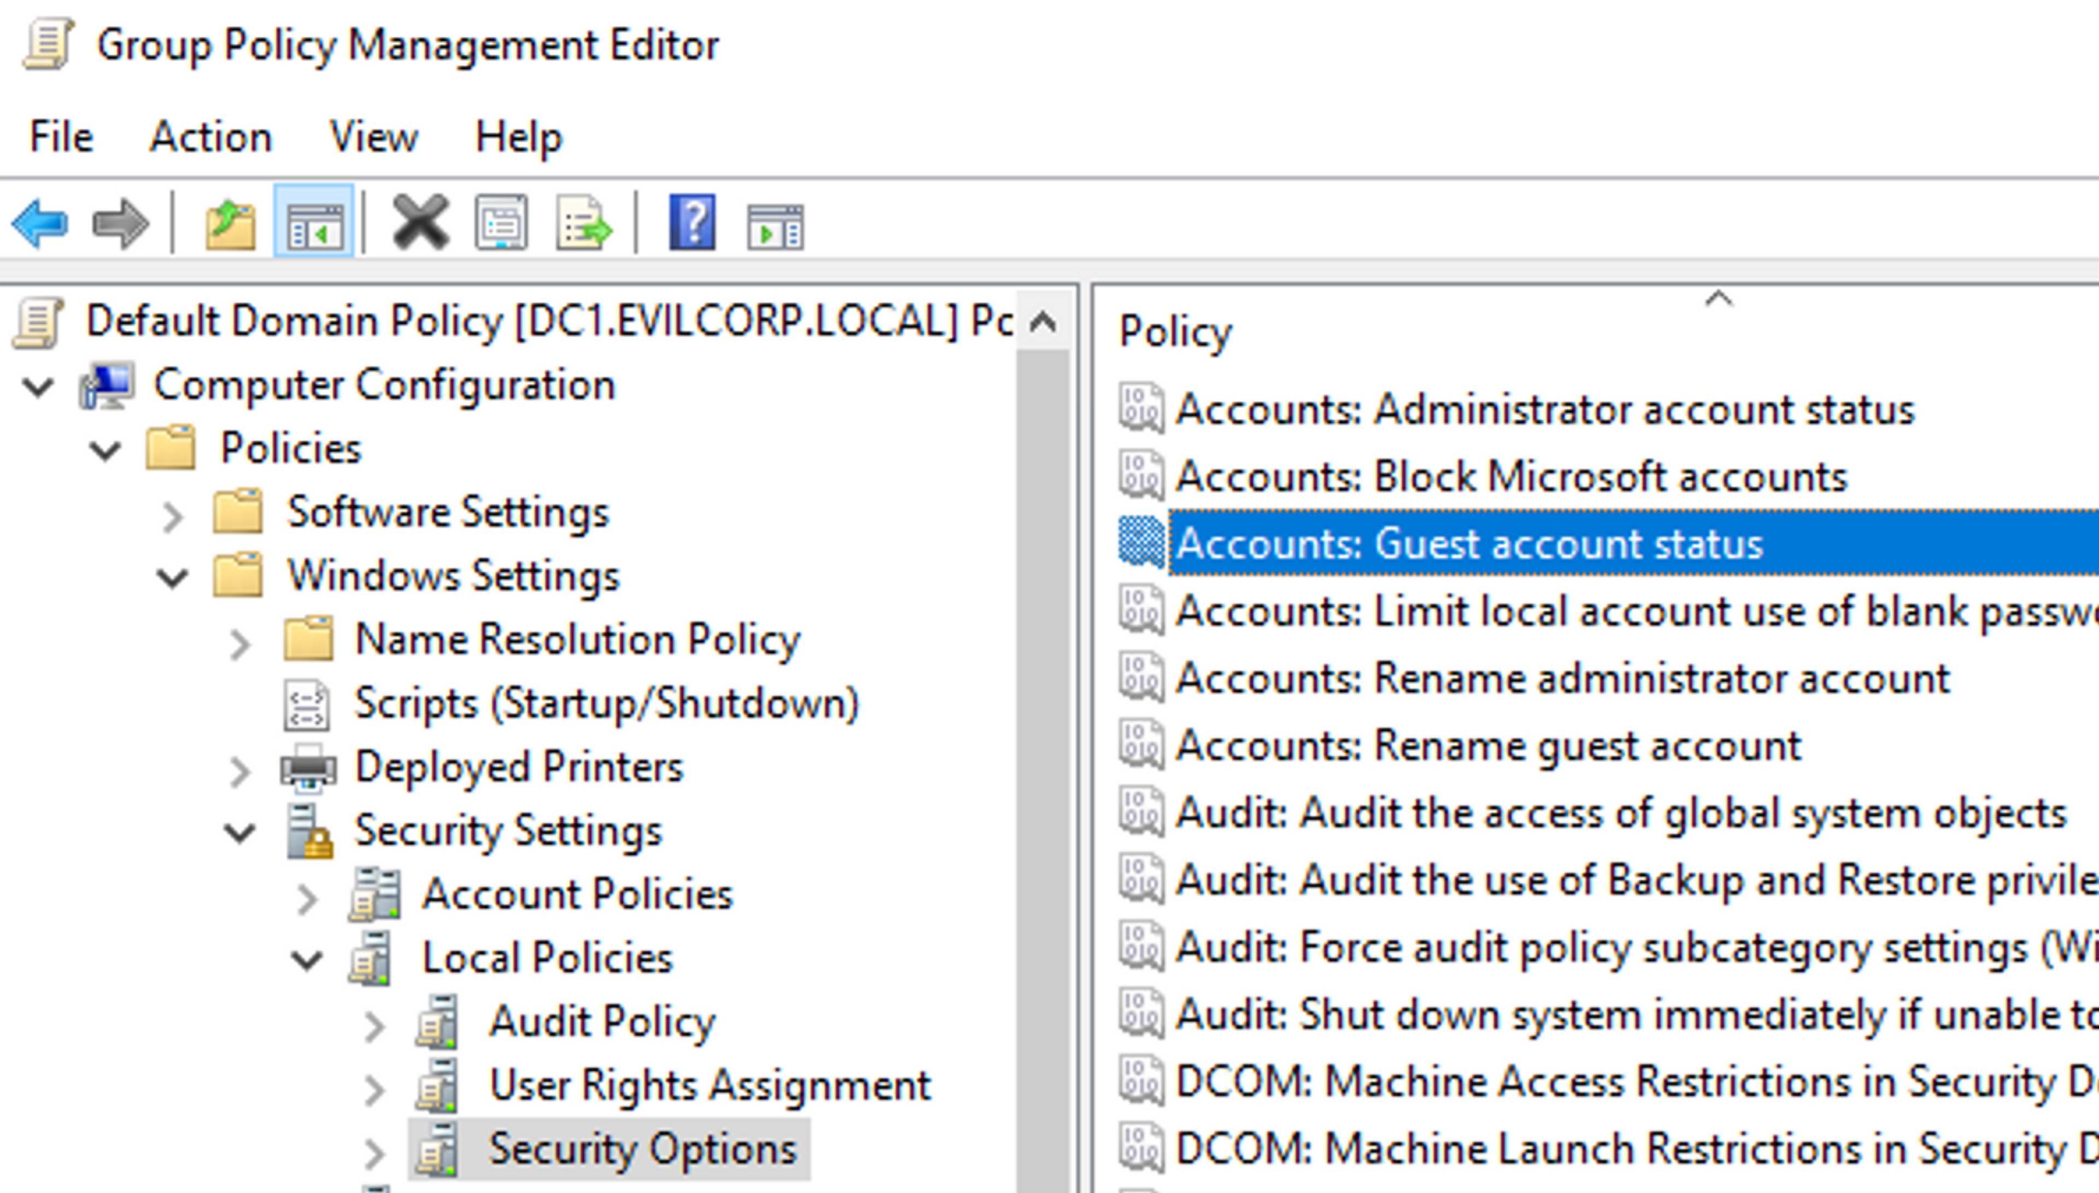Image resolution: width=2099 pixels, height=1193 pixels.
Task: Select Accounts: Rename guest account policy
Action: click(1487, 746)
